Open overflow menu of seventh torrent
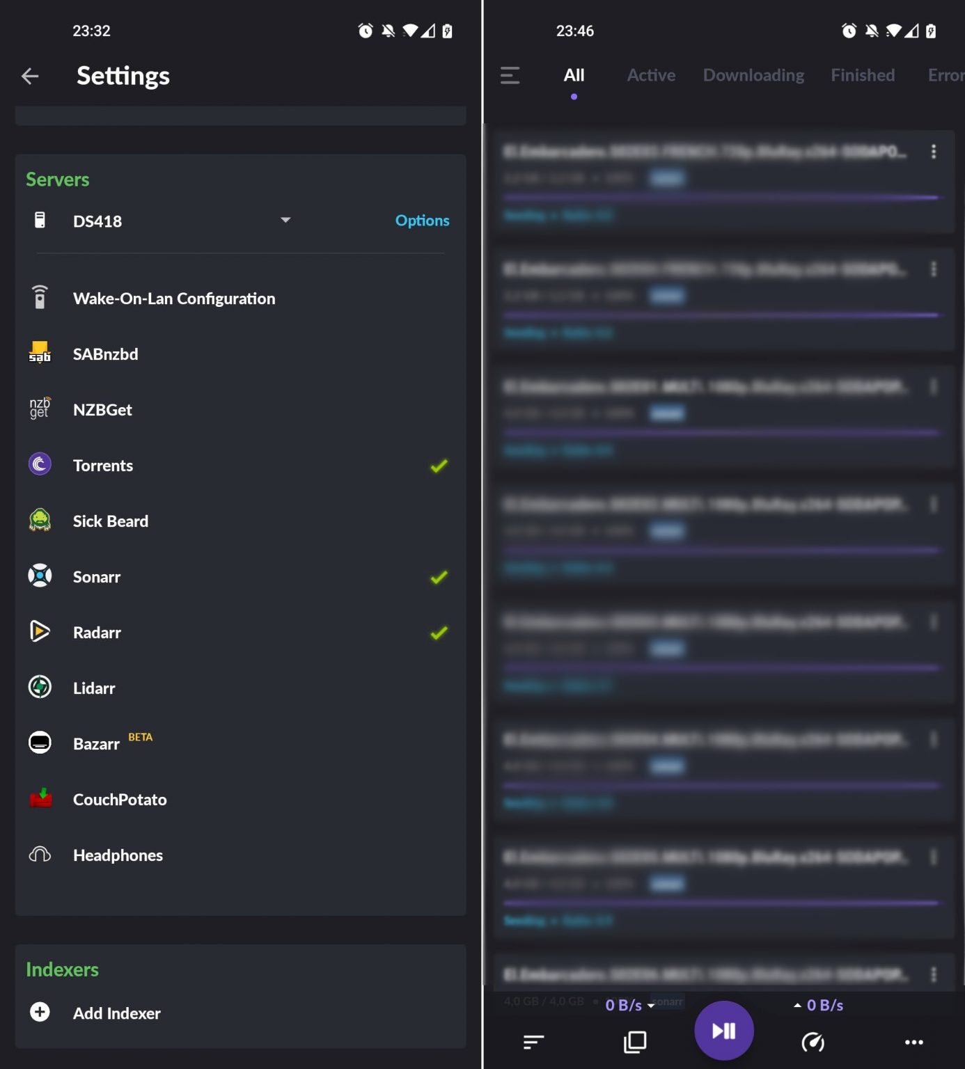This screenshot has height=1069, width=965. coord(934,857)
